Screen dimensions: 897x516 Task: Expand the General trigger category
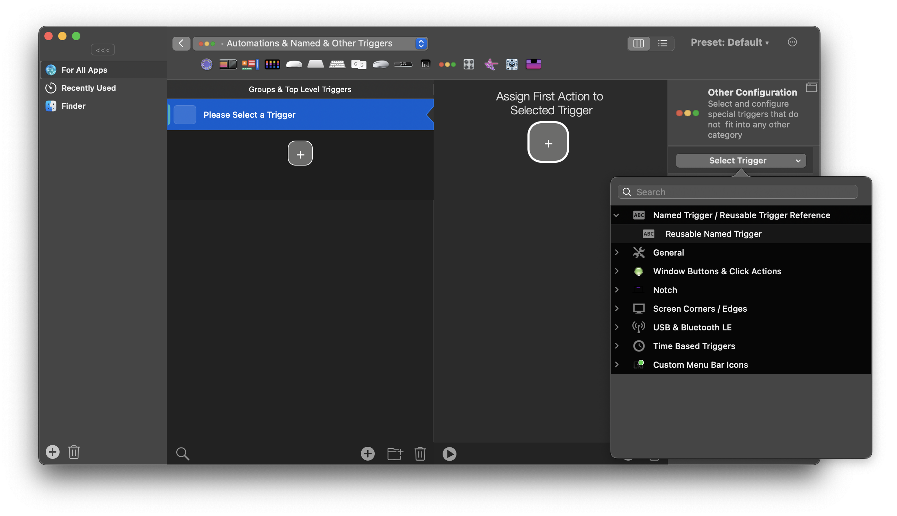point(616,252)
